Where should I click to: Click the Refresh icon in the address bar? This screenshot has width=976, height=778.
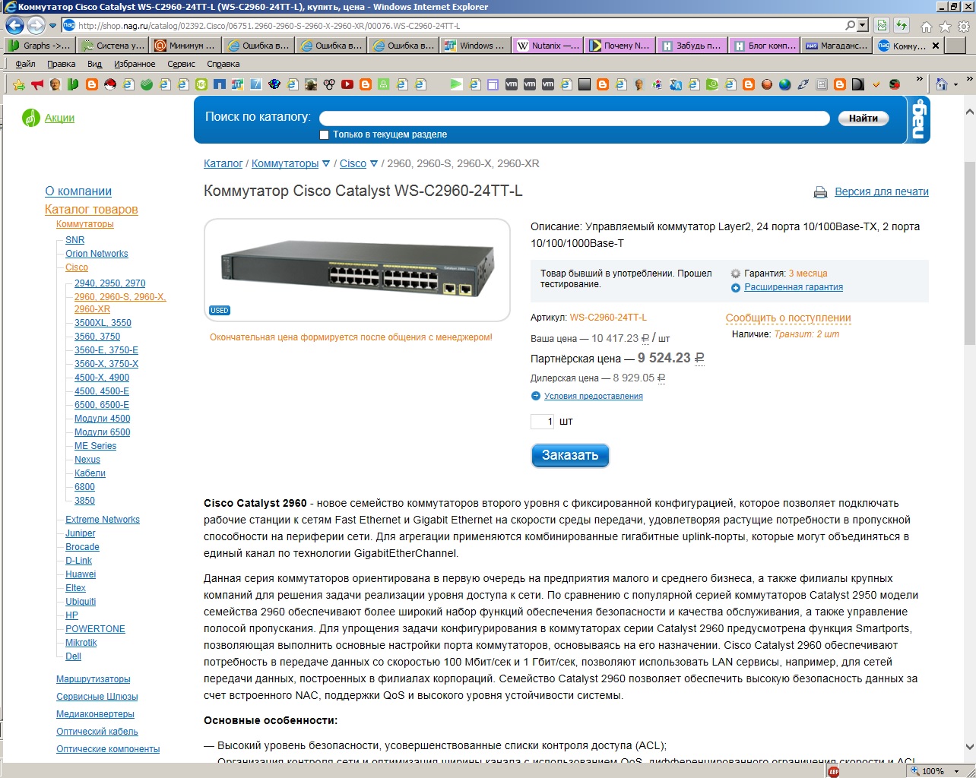pos(902,25)
